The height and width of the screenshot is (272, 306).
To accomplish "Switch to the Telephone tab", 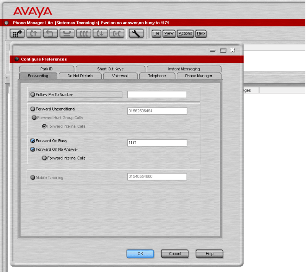I will 157,76.
